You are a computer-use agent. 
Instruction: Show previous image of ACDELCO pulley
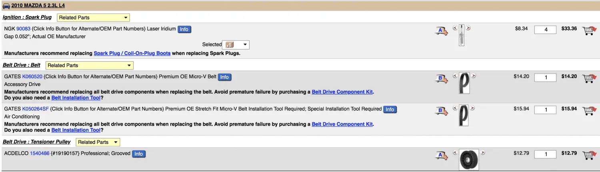click(x=455, y=152)
